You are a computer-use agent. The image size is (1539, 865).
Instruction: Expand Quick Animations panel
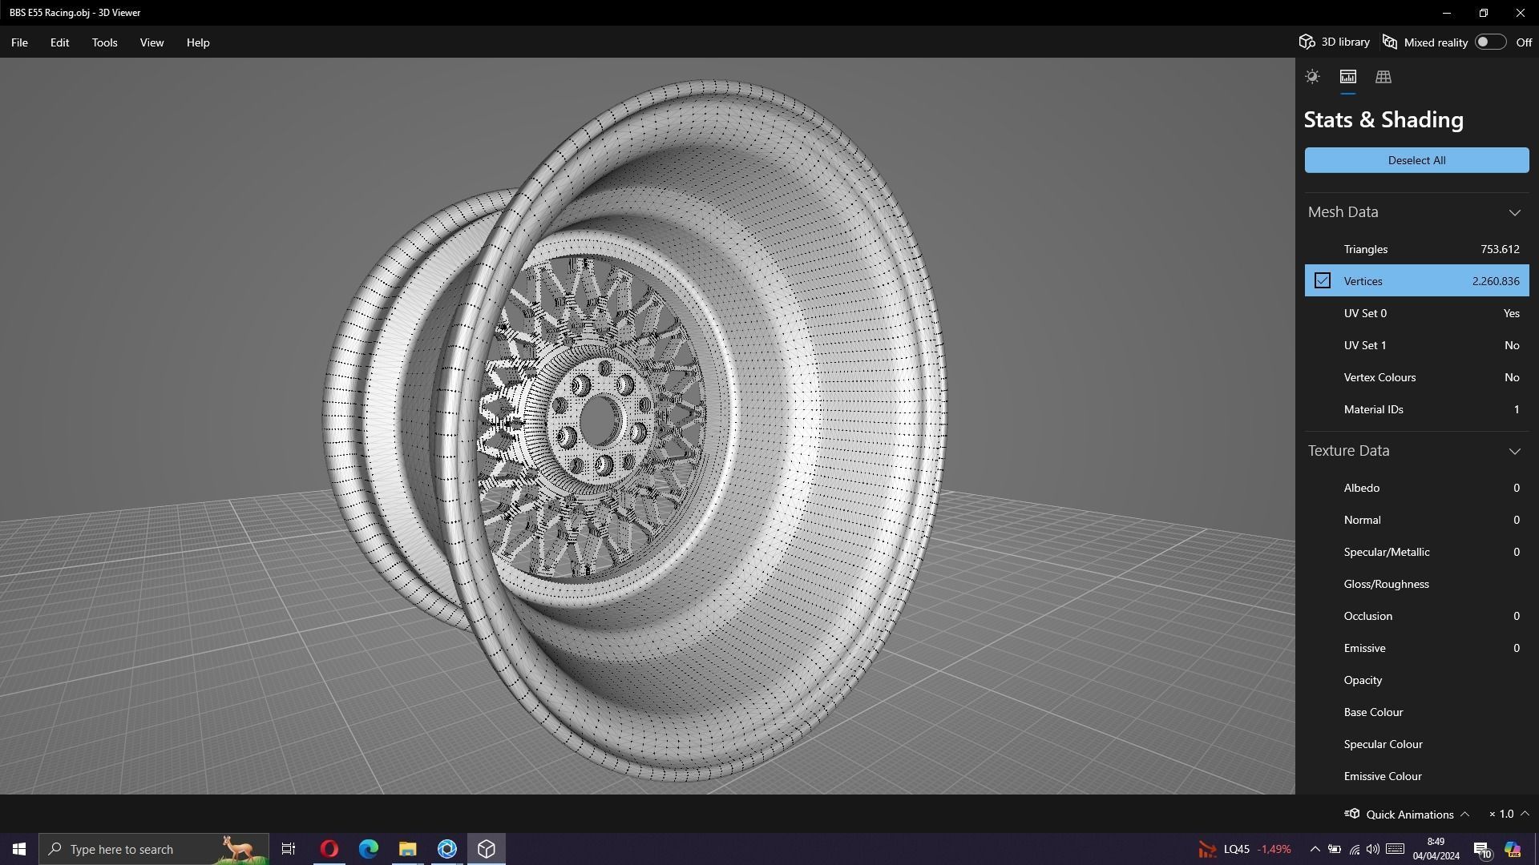pos(1407,814)
